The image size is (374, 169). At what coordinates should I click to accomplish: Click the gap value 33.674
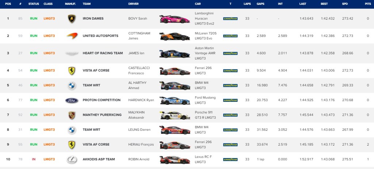[262, 145]
